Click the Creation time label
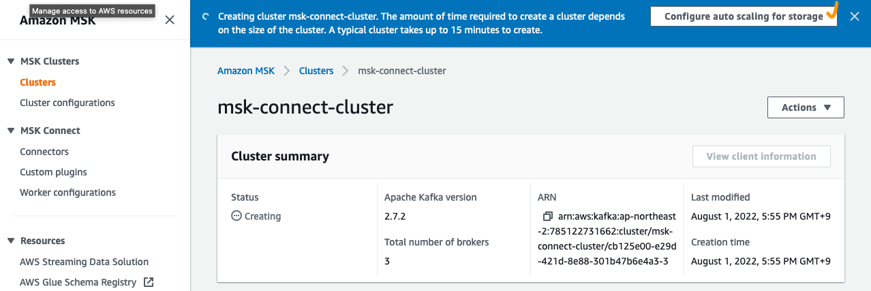The width and height of the screenshot is (871, 291). (720, 242)
